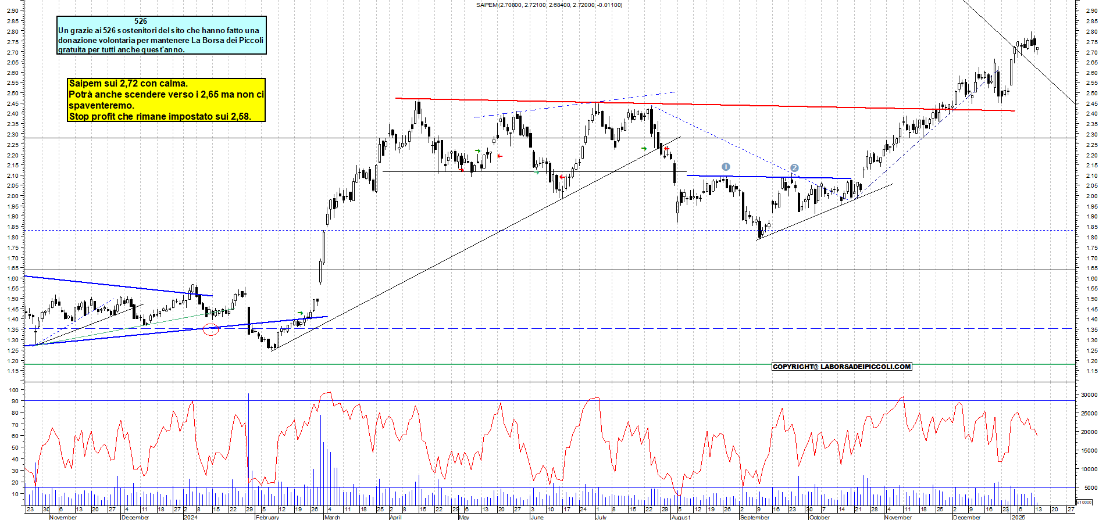Image resolution: width=1099 pixels, height=520 pixels.
Task: Click the 2.00 label on left price axis
Action: [13, 196]
